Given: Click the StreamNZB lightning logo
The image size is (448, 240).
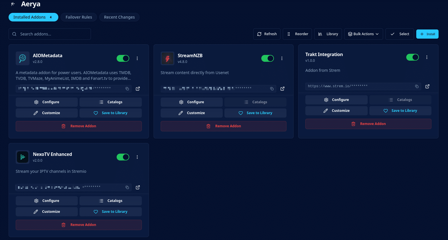Looking at the screenshot, I should (x=168, y=58).
